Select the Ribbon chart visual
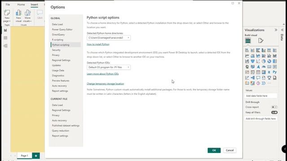The height and width of the screenshot is (161, 287). [275, 55]
